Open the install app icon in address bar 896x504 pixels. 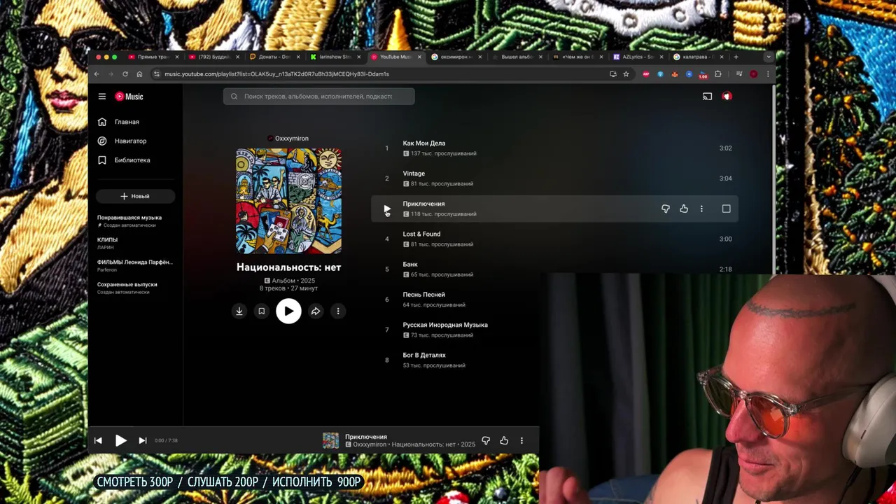[x=613, y=73]
